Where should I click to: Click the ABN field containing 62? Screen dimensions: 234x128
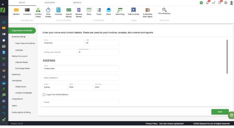coord(102,43)
